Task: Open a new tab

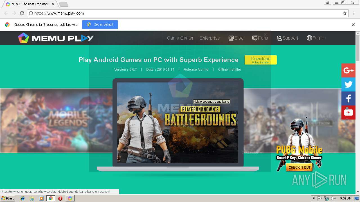Action: (64, 4)
